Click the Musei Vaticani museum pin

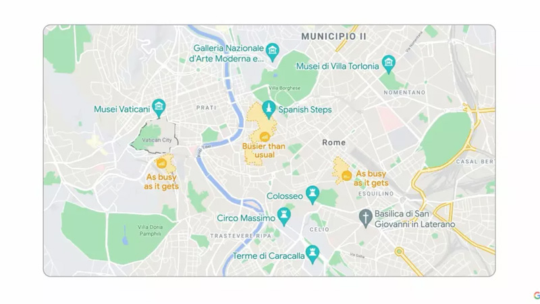(159, 108)
